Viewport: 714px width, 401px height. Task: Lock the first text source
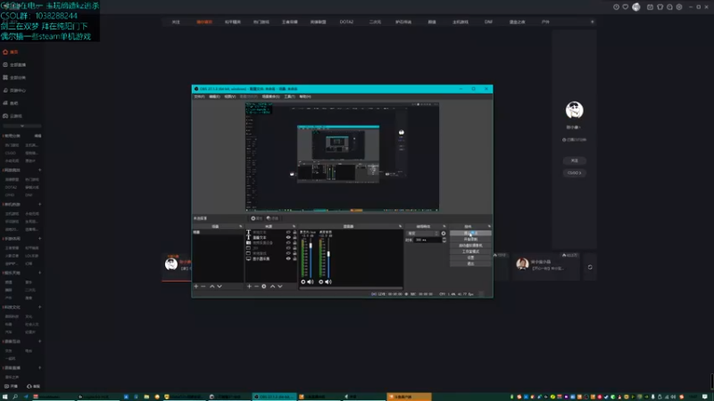tap(295, 233)
